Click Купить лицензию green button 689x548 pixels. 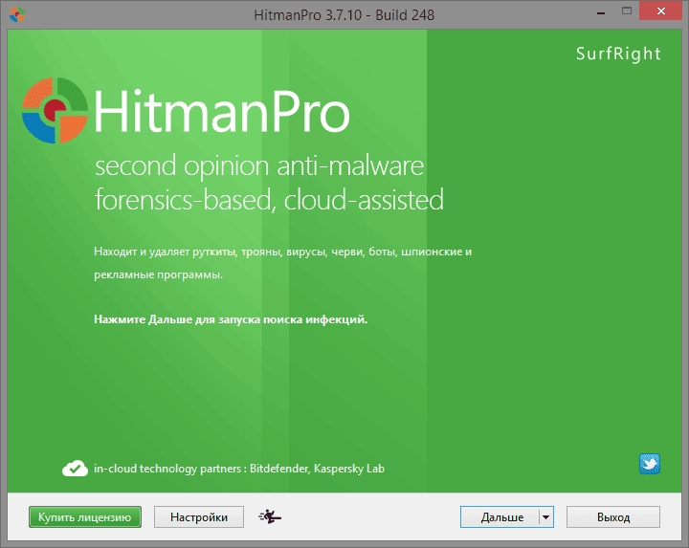85,516
